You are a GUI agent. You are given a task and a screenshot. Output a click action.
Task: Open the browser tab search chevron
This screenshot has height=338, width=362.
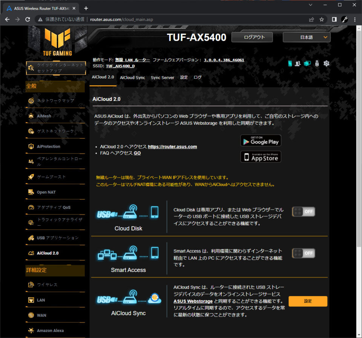pos(310,5)
